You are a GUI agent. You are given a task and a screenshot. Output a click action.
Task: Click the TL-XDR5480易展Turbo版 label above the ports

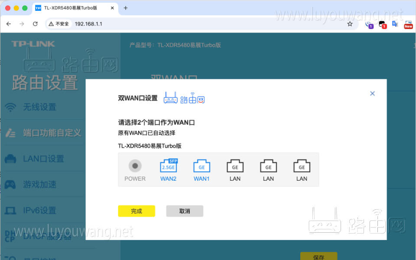pos(149,146)
